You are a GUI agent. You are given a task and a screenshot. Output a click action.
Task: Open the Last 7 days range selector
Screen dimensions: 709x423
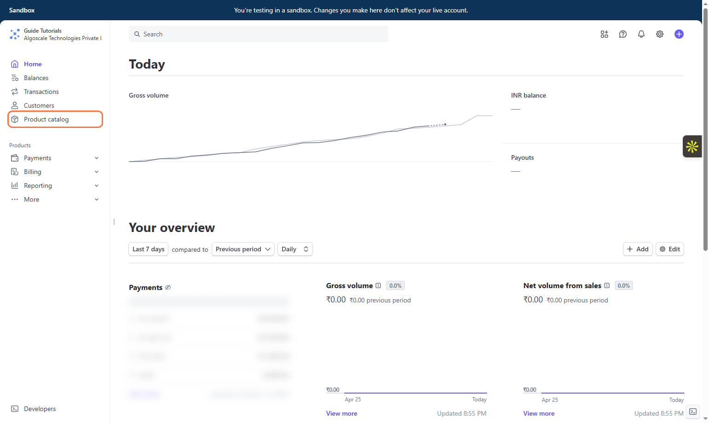pyautogui.click(x=148, y=249)
